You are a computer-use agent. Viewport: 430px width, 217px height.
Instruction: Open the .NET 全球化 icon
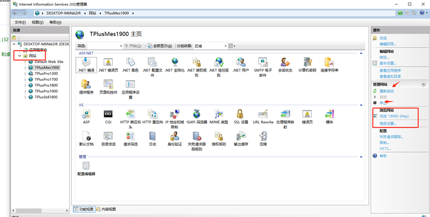tap(174, 65)
